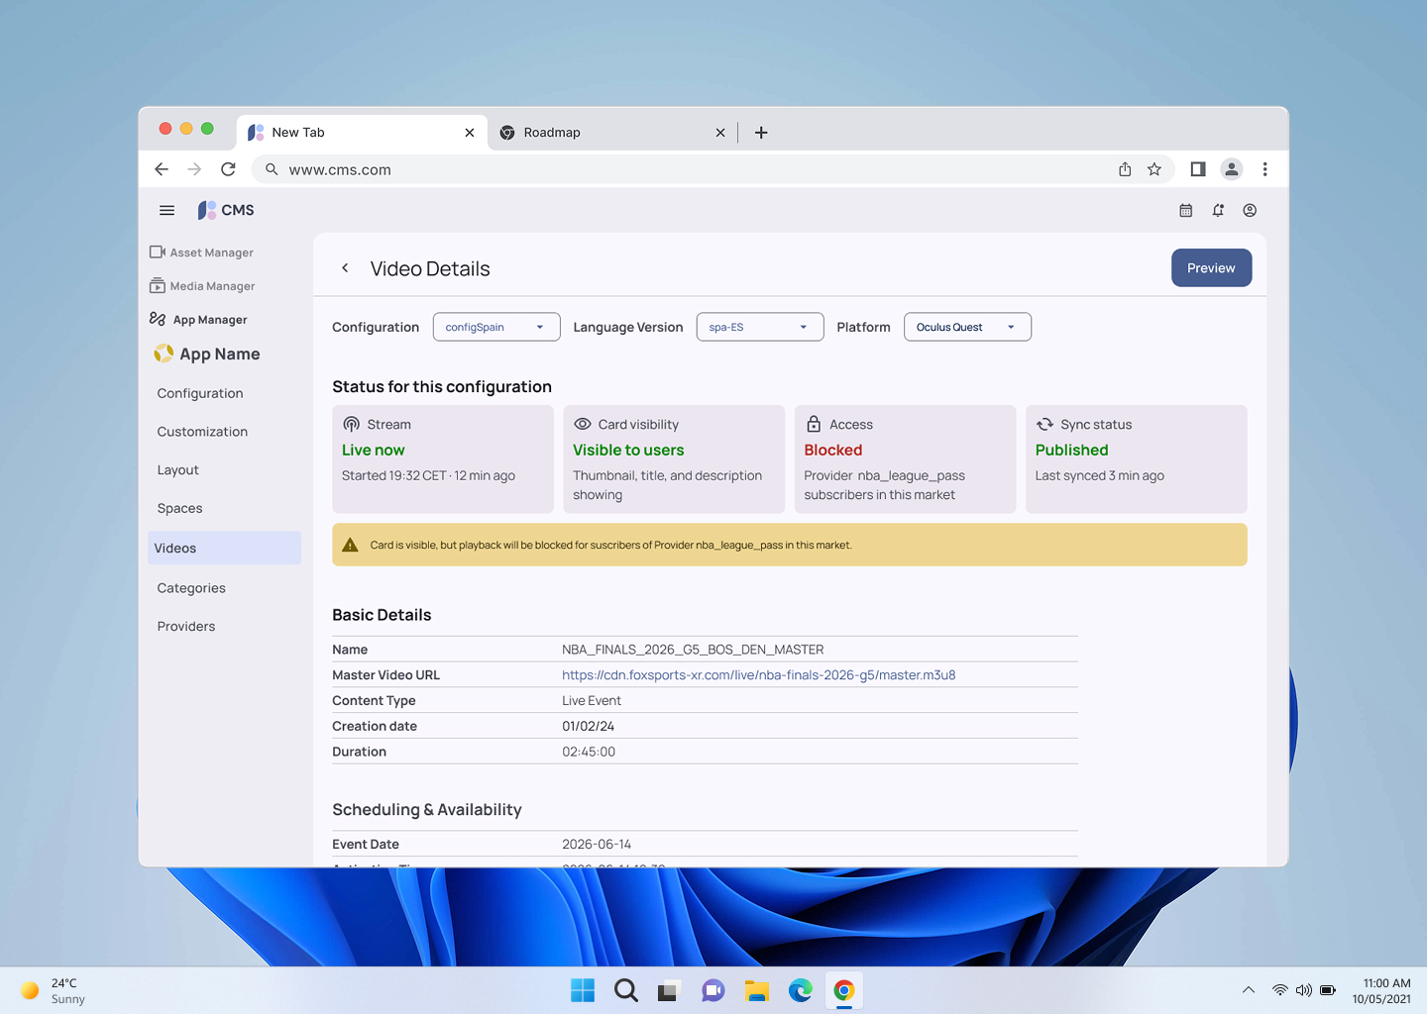The image size is (1427, 1014).
Task: Click the Card visibility eye icon
Action: click(x=583, y=424)
